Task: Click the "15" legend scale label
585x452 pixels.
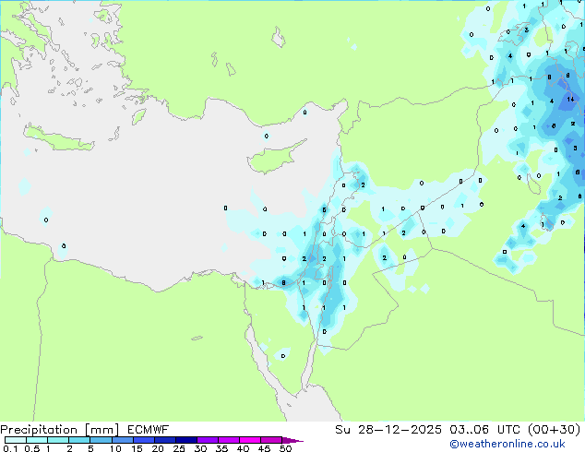Action: coord(137,448)
